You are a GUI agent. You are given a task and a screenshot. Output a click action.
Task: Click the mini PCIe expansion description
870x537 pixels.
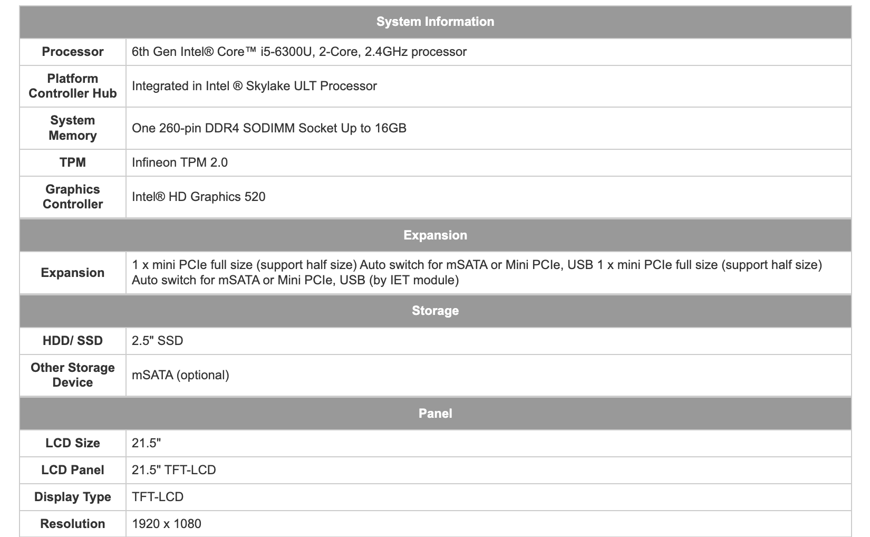[477, 272]
